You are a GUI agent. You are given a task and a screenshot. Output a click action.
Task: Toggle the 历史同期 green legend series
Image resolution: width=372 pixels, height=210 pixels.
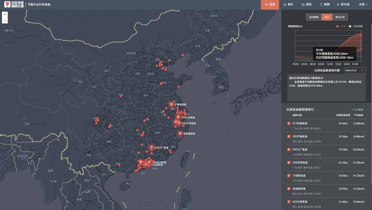[x=356, y=26]
